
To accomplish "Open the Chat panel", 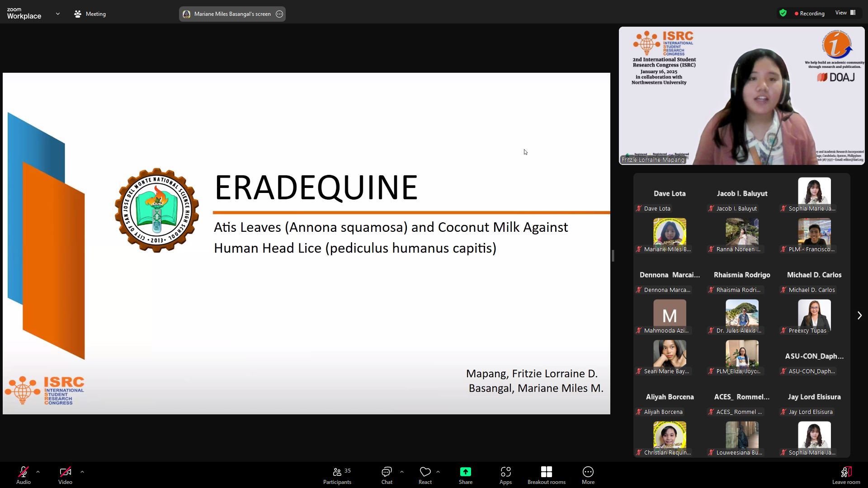I will click(387, 475).
